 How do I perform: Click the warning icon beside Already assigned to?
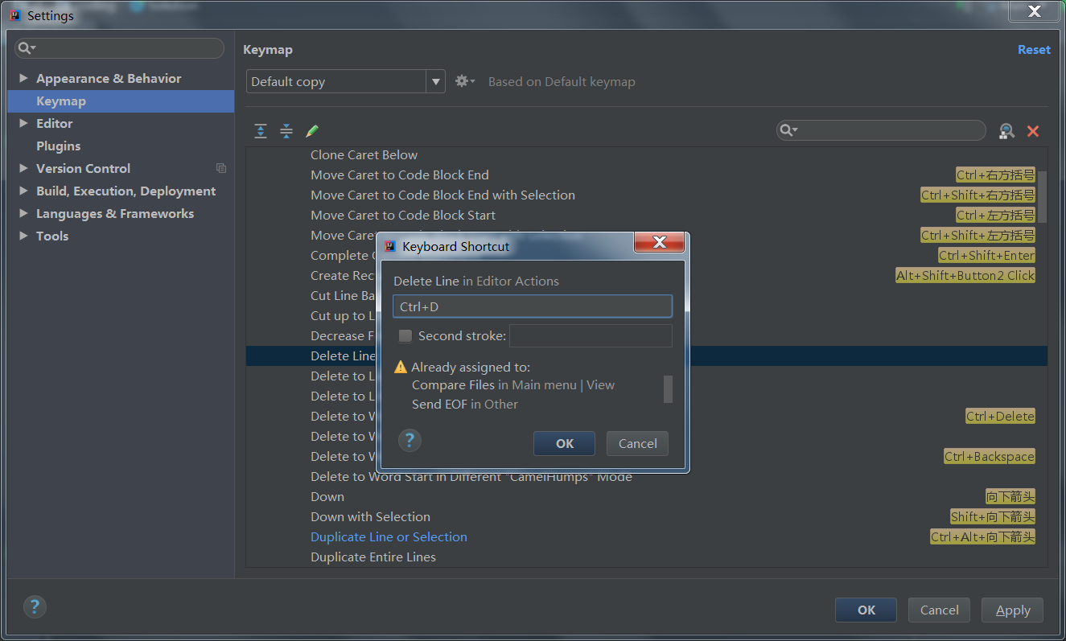coord(401,367)
